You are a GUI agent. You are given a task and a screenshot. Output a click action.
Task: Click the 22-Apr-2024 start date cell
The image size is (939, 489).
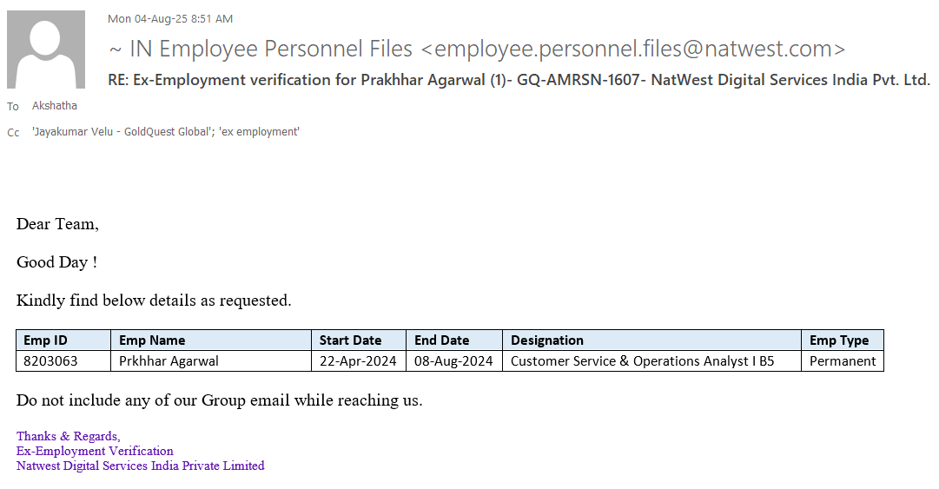[358, 361]
